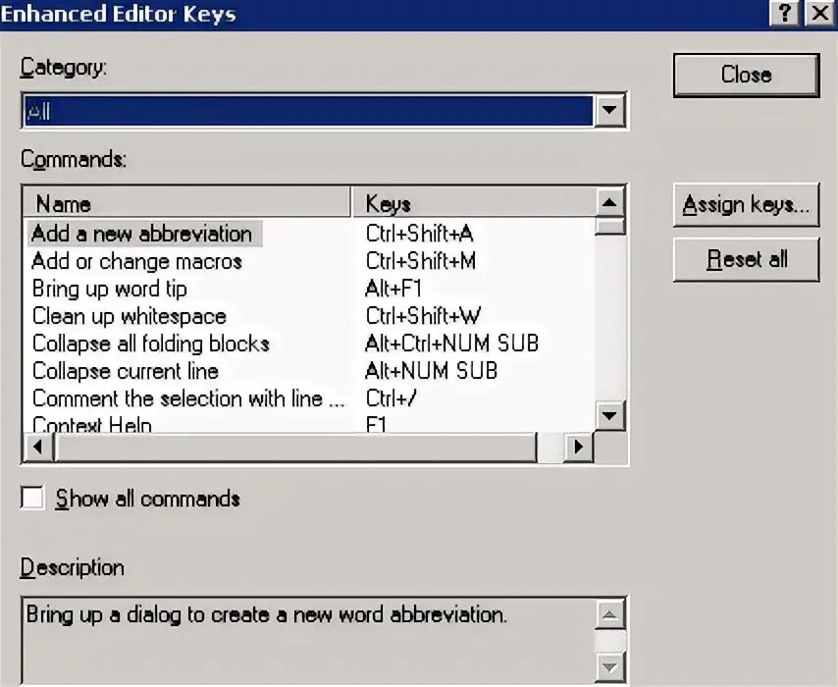Select the Bring up word tip command
Viewport: 838px width, 687px height.
point(110,289)
